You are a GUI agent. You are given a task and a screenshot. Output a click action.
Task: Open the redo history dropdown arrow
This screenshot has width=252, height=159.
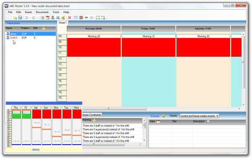[37, 18]
